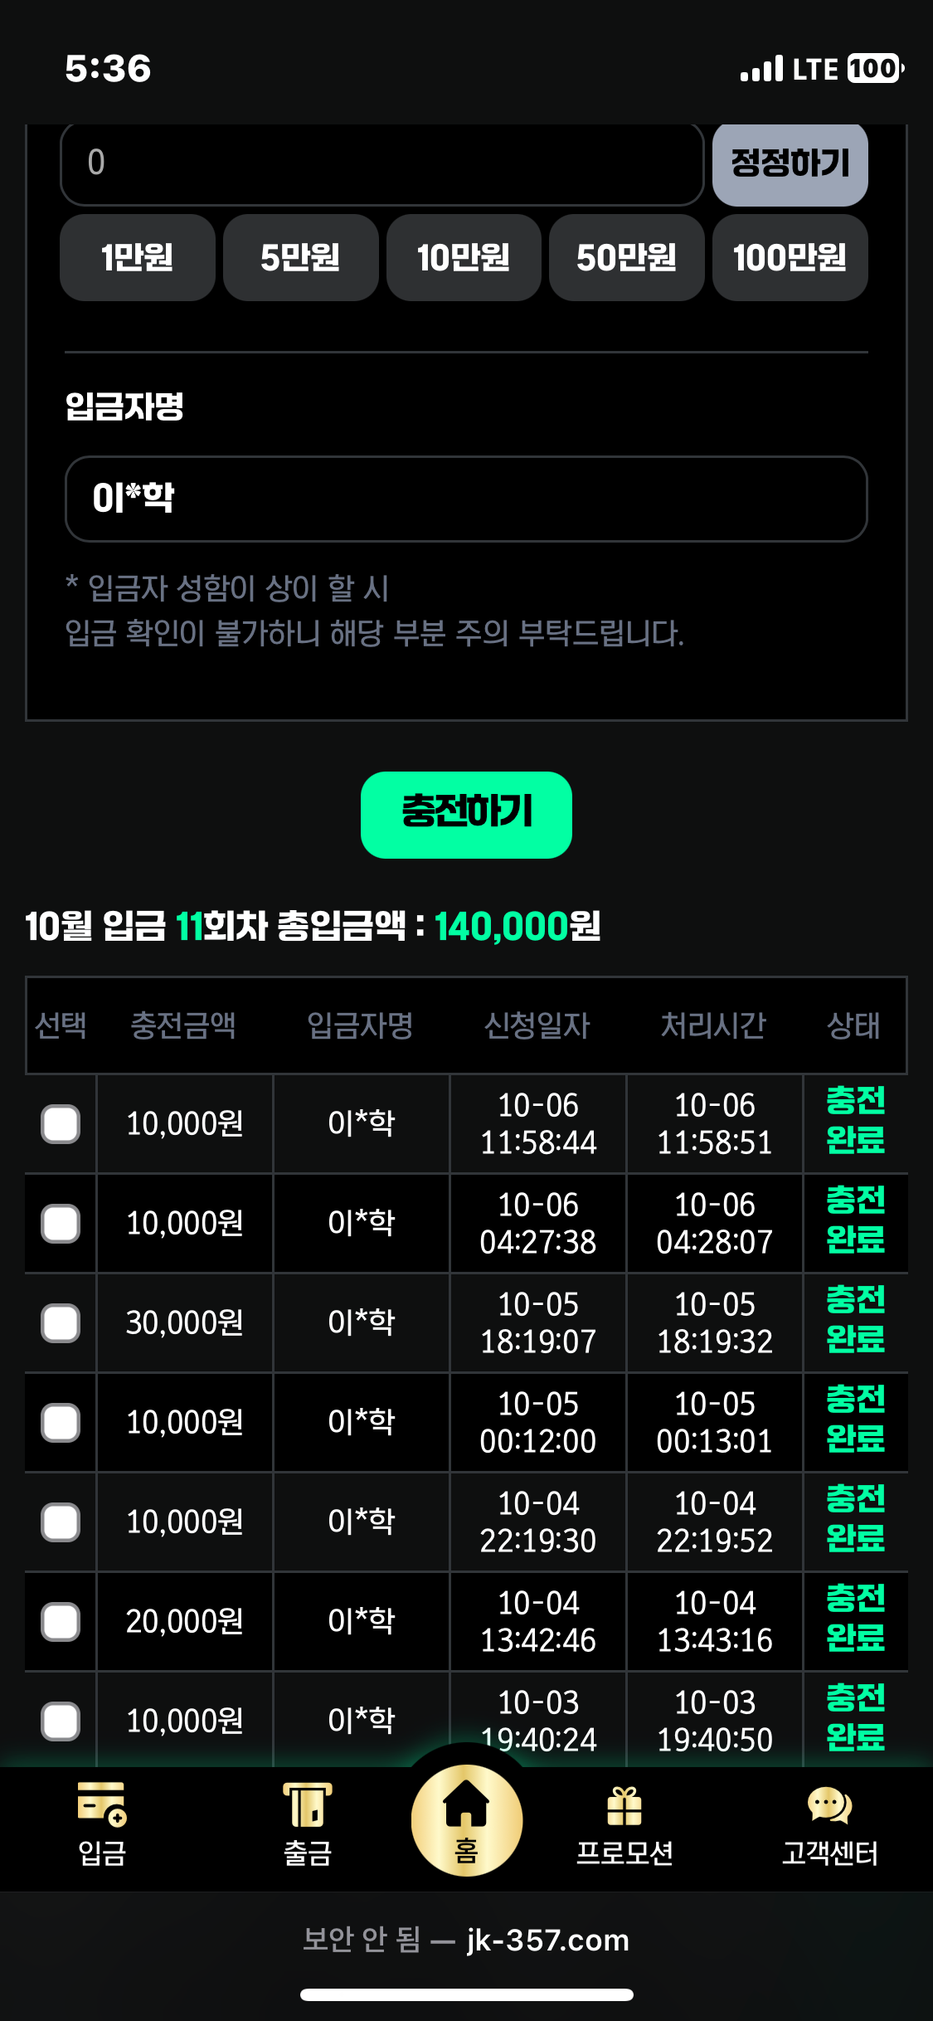
Task: Add 5만원 quick amount
Action: [x=300, y=257]
